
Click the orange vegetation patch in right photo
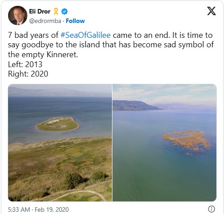click(187, 141)
